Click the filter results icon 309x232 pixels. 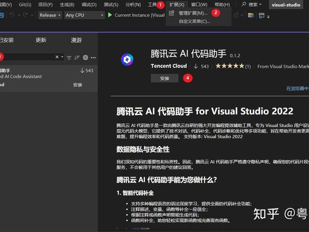69,58
